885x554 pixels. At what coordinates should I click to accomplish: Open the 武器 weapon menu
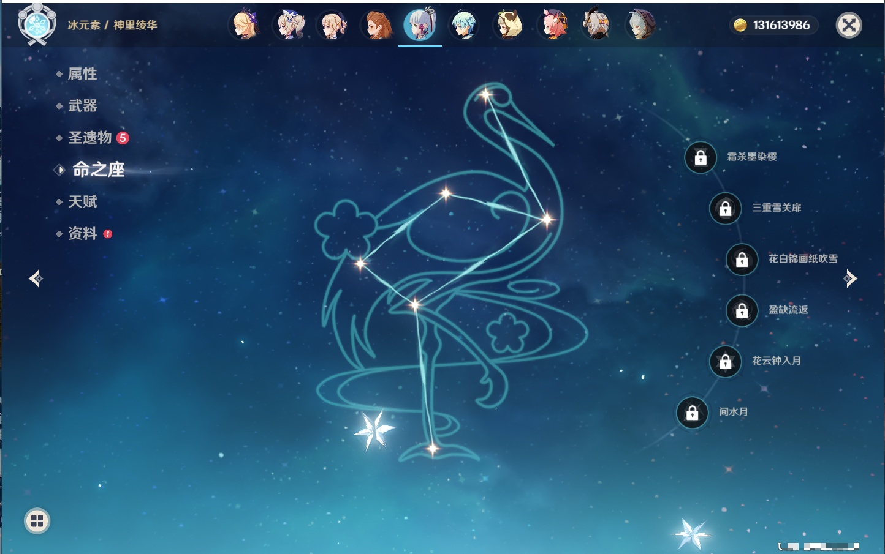[82, 106]
